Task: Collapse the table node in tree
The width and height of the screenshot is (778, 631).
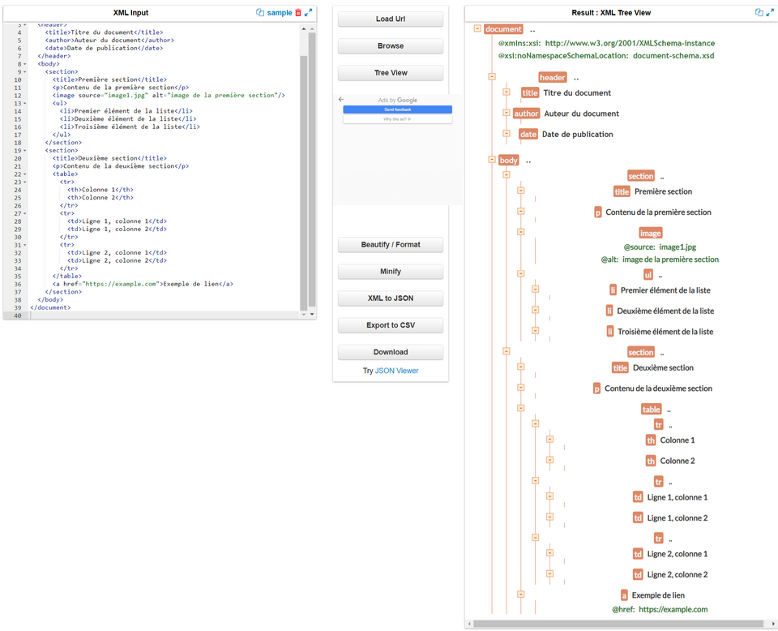Action: click(520, 408)
